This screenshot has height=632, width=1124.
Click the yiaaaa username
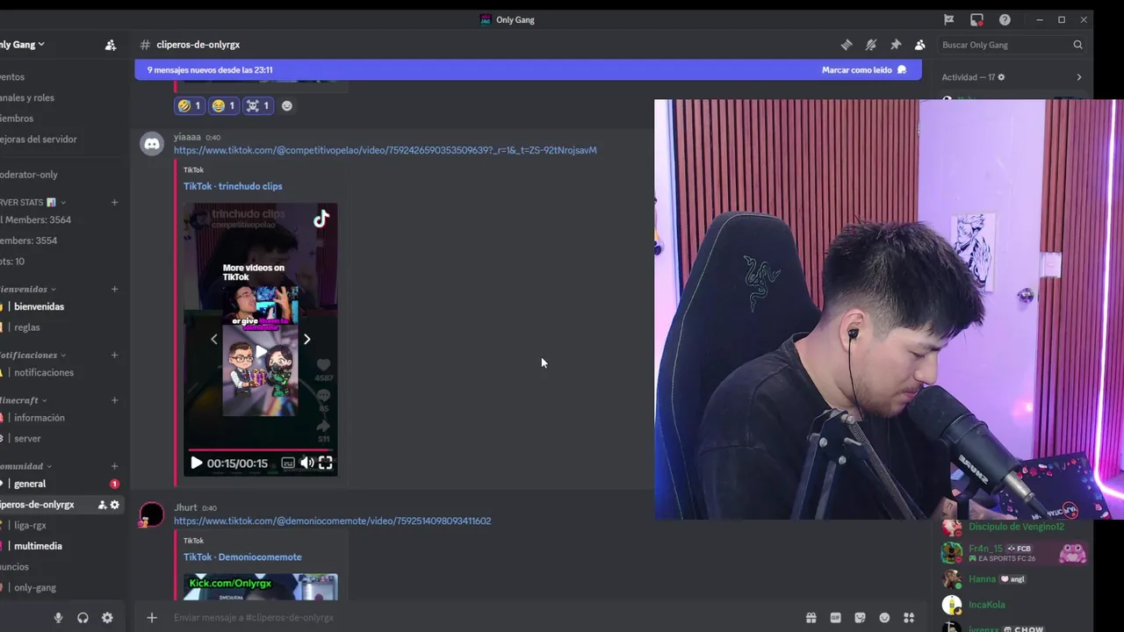click(187, 137)
